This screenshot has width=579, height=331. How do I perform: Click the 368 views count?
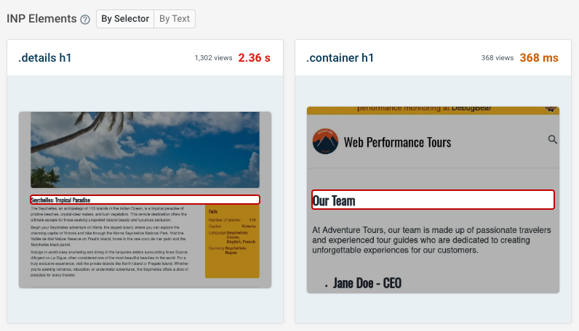click(497, 59)
